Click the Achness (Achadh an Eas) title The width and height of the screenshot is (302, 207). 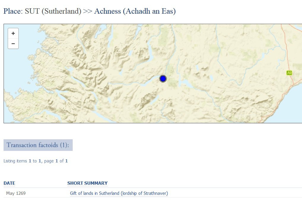point(135,11)
